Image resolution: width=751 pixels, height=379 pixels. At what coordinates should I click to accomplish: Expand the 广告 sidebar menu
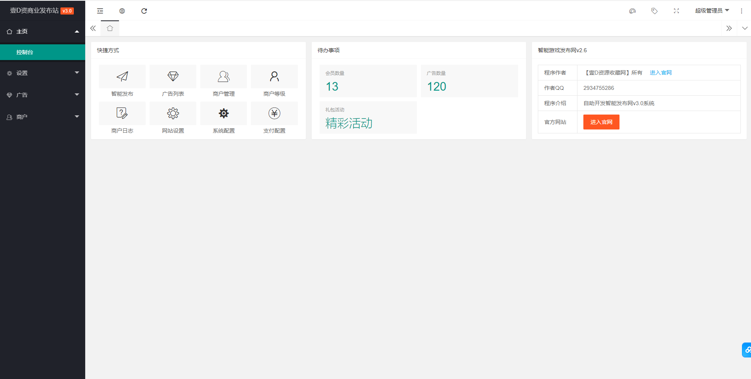42,95
